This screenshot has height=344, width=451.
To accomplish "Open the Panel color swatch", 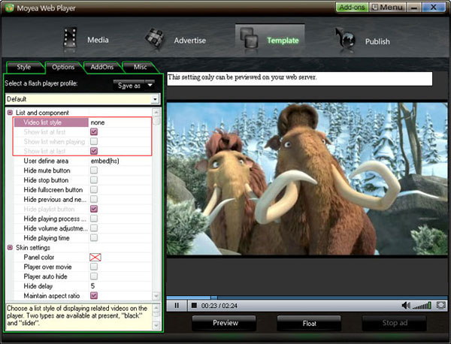I will click(x=95, y=257).
